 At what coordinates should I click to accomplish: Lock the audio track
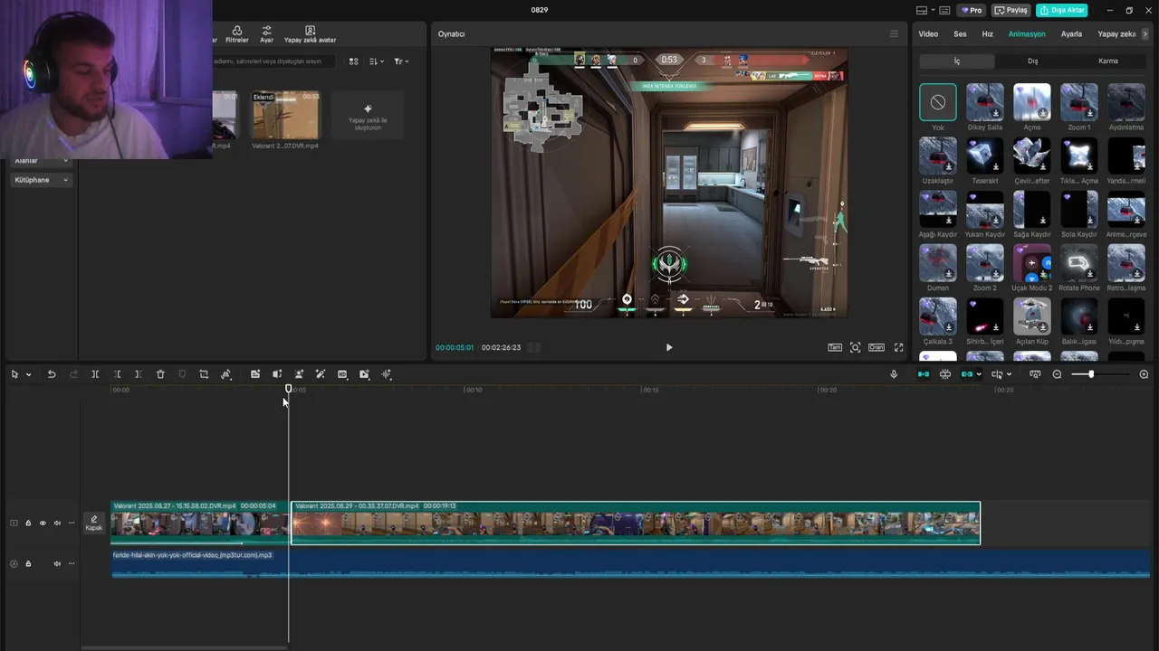28,563
